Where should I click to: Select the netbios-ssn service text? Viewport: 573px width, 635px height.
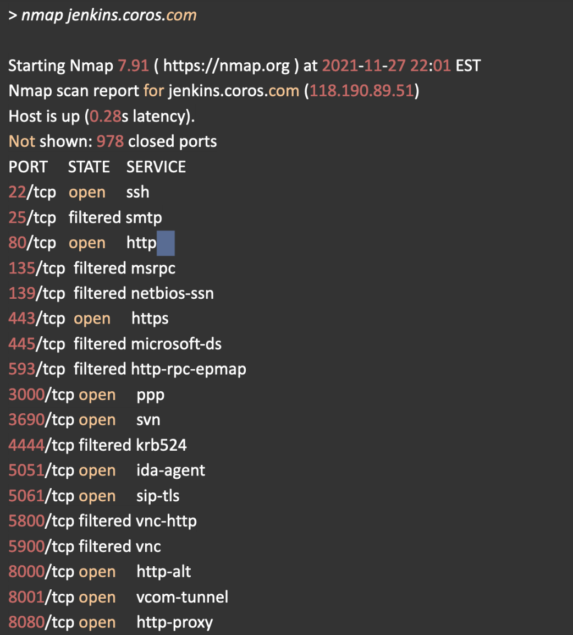172,294
